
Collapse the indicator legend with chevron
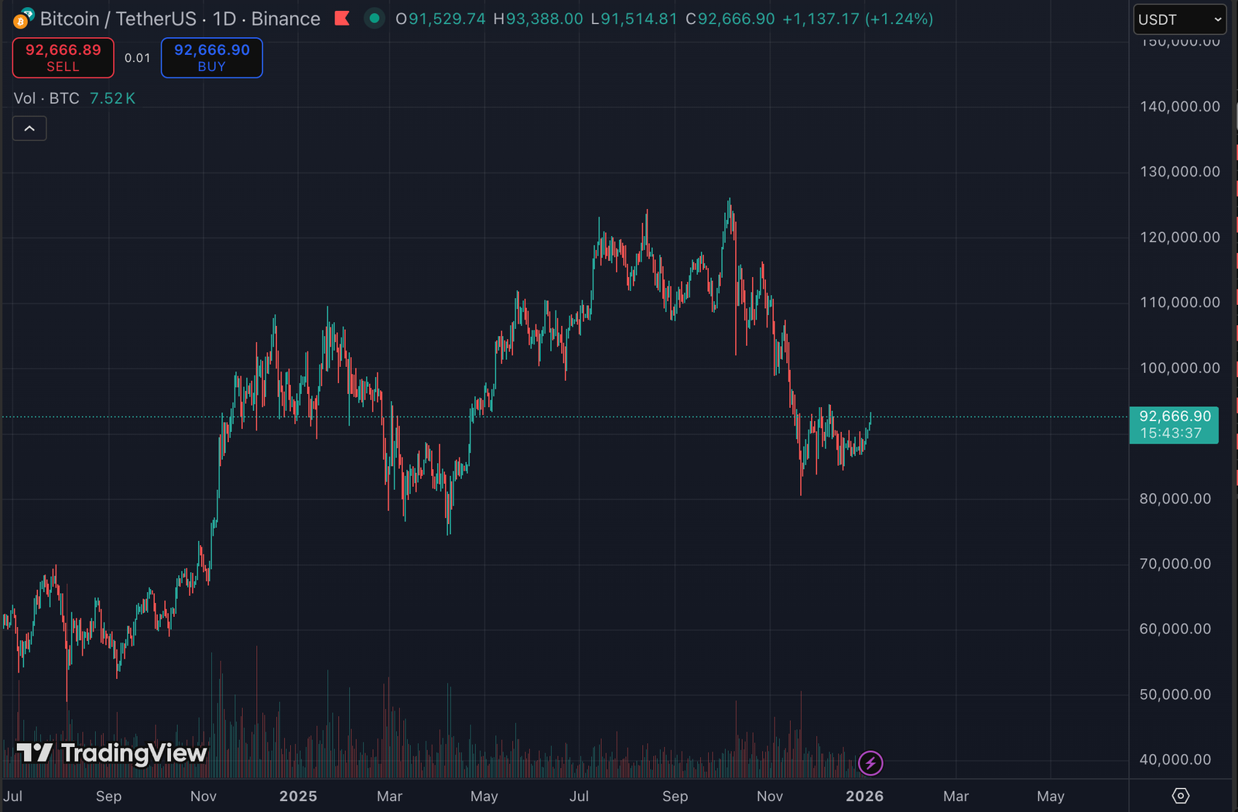(x=29, y=128)
